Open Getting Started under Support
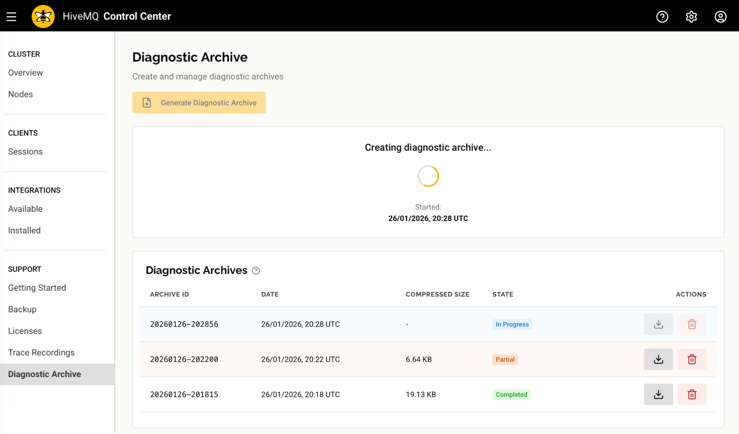Screen dimensions: 739x434 (x=37, y=287)
